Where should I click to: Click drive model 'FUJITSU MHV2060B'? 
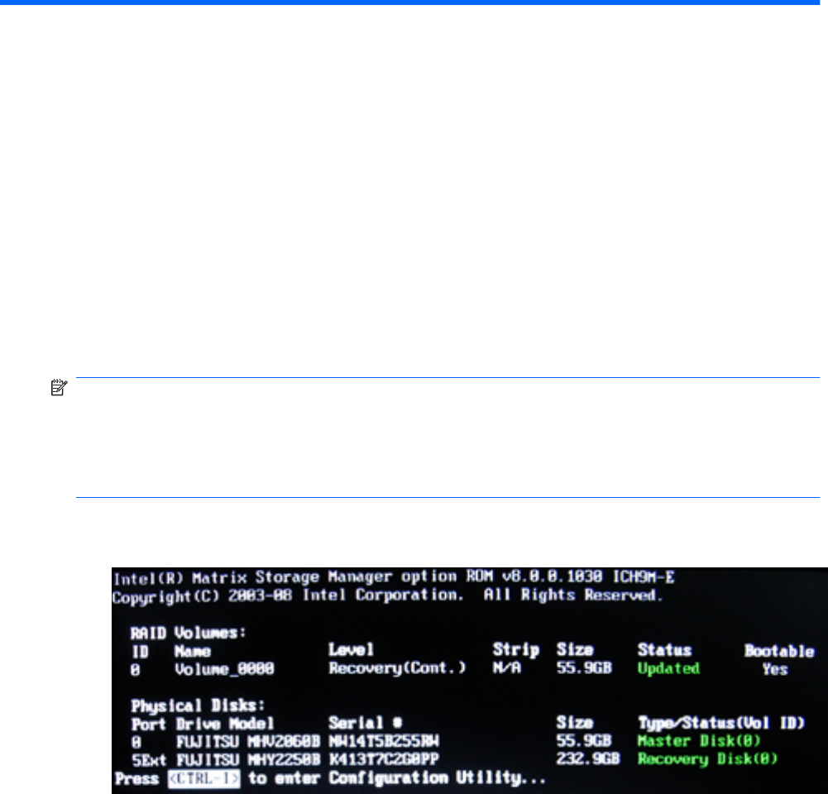coord(248,742)
